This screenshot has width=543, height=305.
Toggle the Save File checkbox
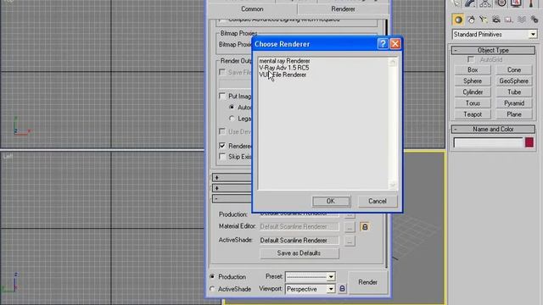click(x=222, y=72)
